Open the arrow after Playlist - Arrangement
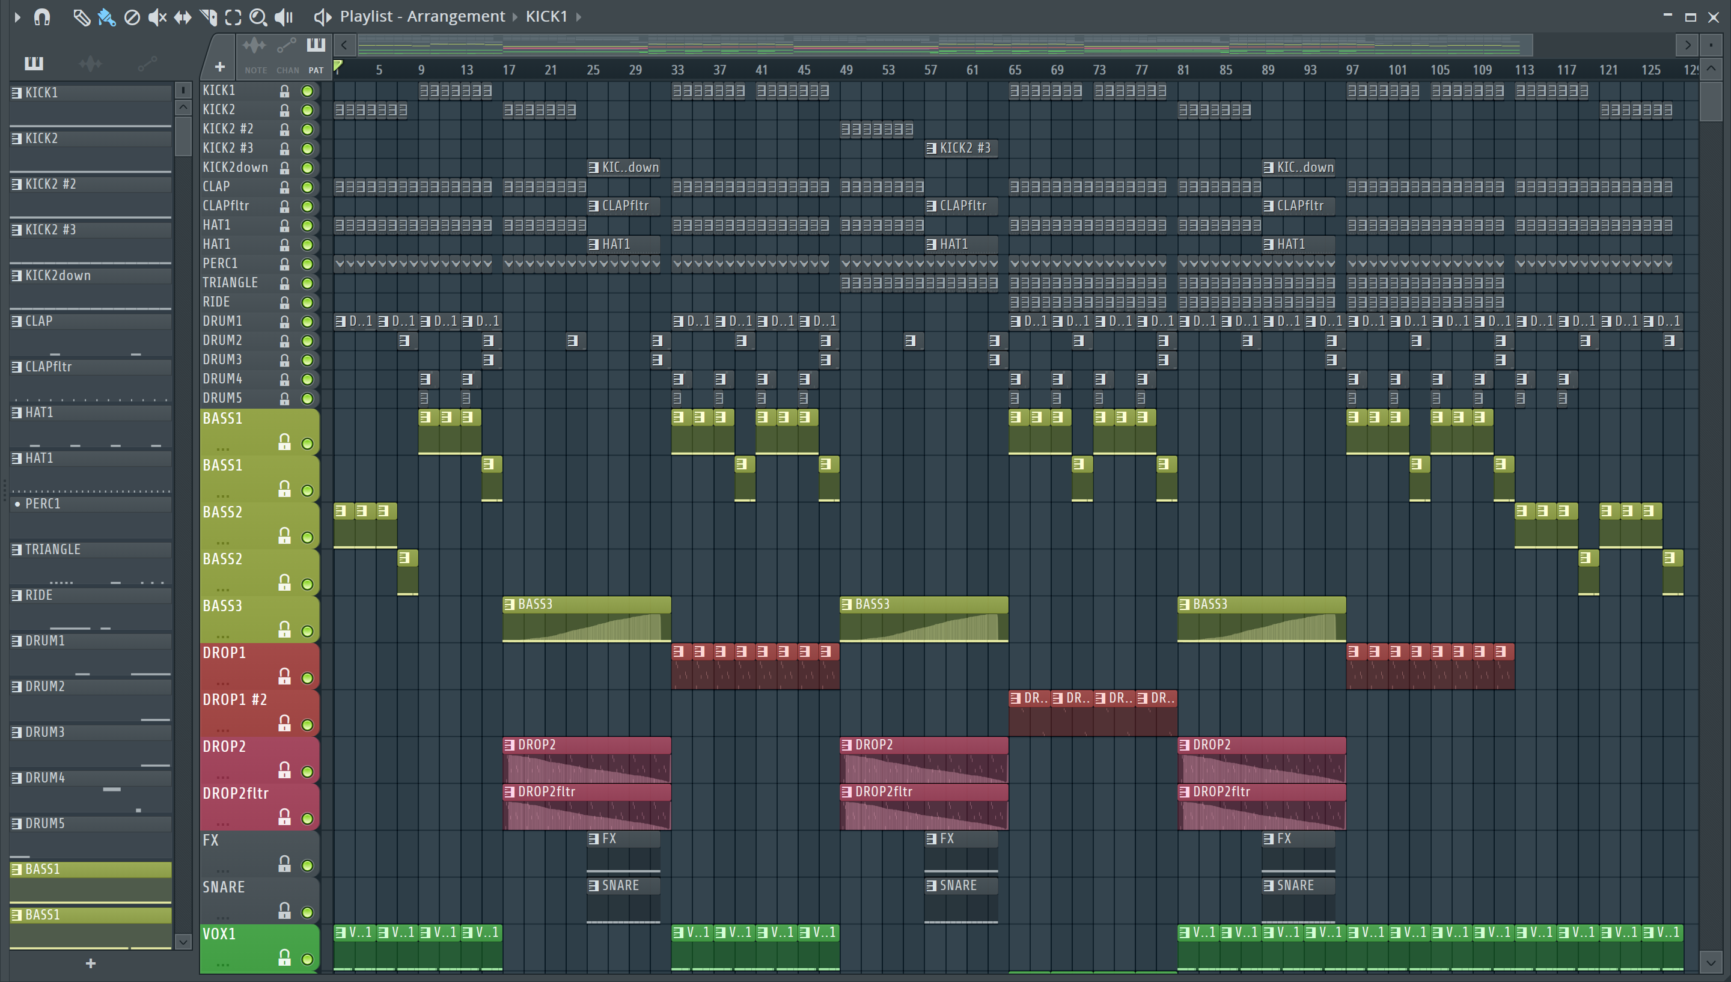This screenshot has width=1731, height=982. [514, 17]
